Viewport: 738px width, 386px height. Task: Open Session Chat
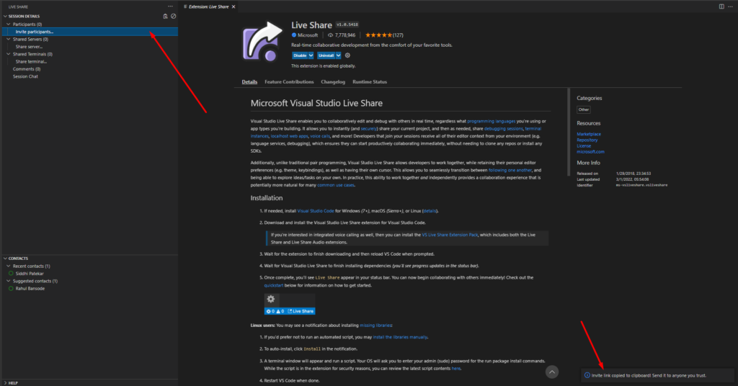pyautogui.click(x=25, y=76)
